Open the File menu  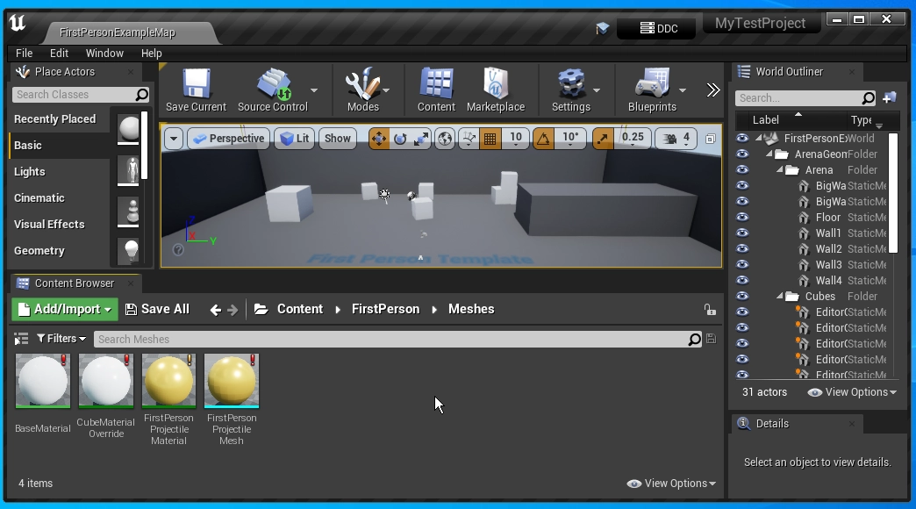pos(24,54)
